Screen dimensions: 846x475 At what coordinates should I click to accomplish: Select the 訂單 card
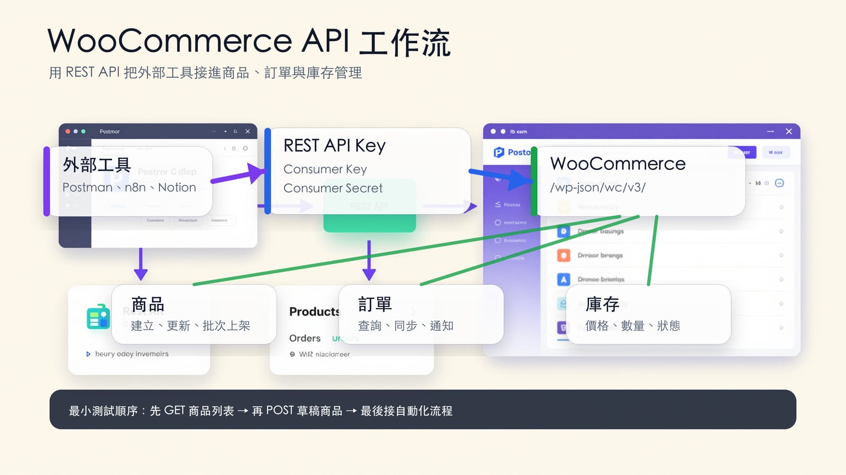(421, 315)
